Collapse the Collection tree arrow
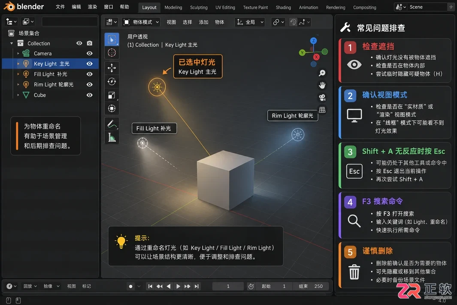457x305 pixels. pyautogui.click(x=12, y=43)
